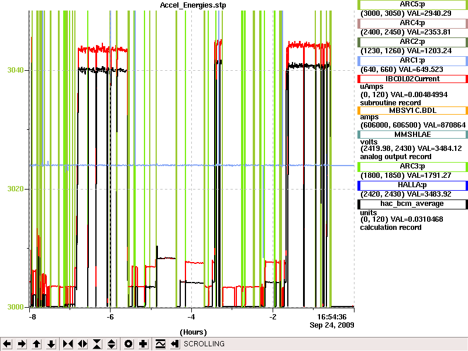The width and height of the screenshot is (468, 351).
Task: Select the ARC2:p curve legend label
Action: pyautogui.click(x=412, y=42)
